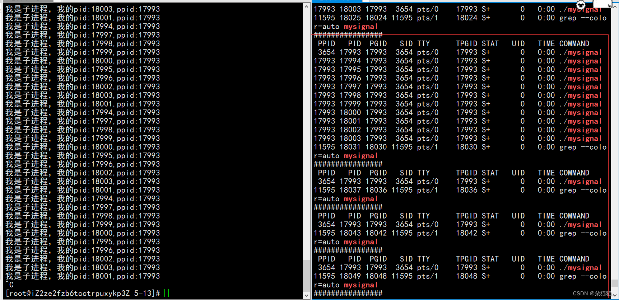
Task: Click grep process PID 18043
Action: tap(350, 233)
